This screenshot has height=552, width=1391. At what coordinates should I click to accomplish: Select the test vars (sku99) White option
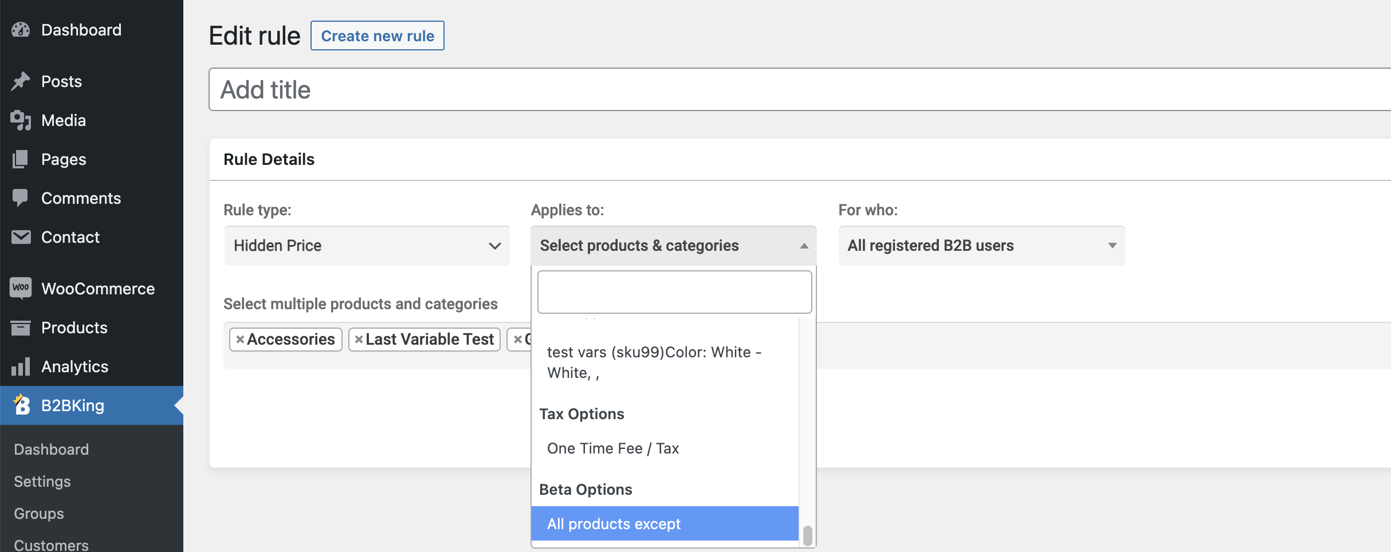[665, 362]
